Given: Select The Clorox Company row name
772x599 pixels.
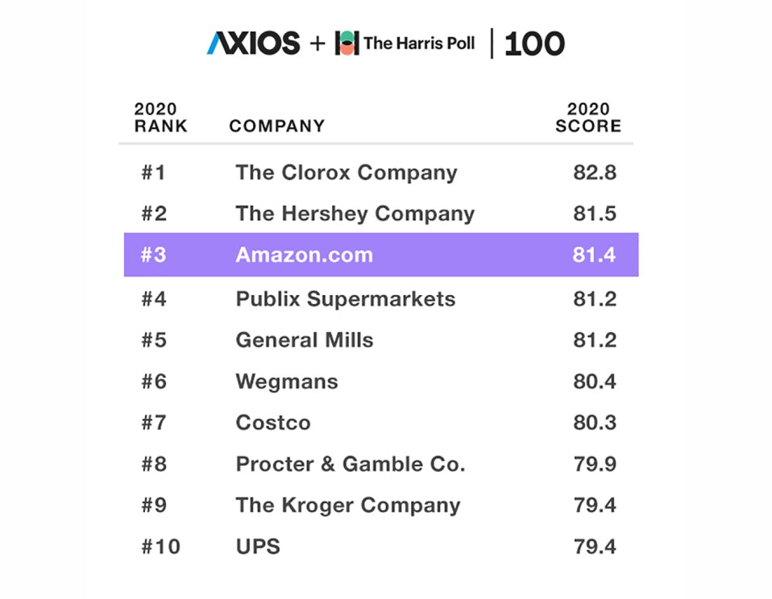Looking at the screenshot, I should click(346, 173).
